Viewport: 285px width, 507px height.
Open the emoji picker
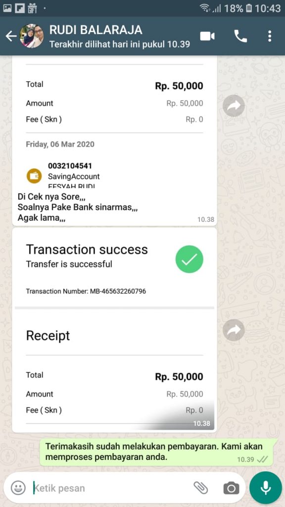pyautogui.click(x=18, y=488)
